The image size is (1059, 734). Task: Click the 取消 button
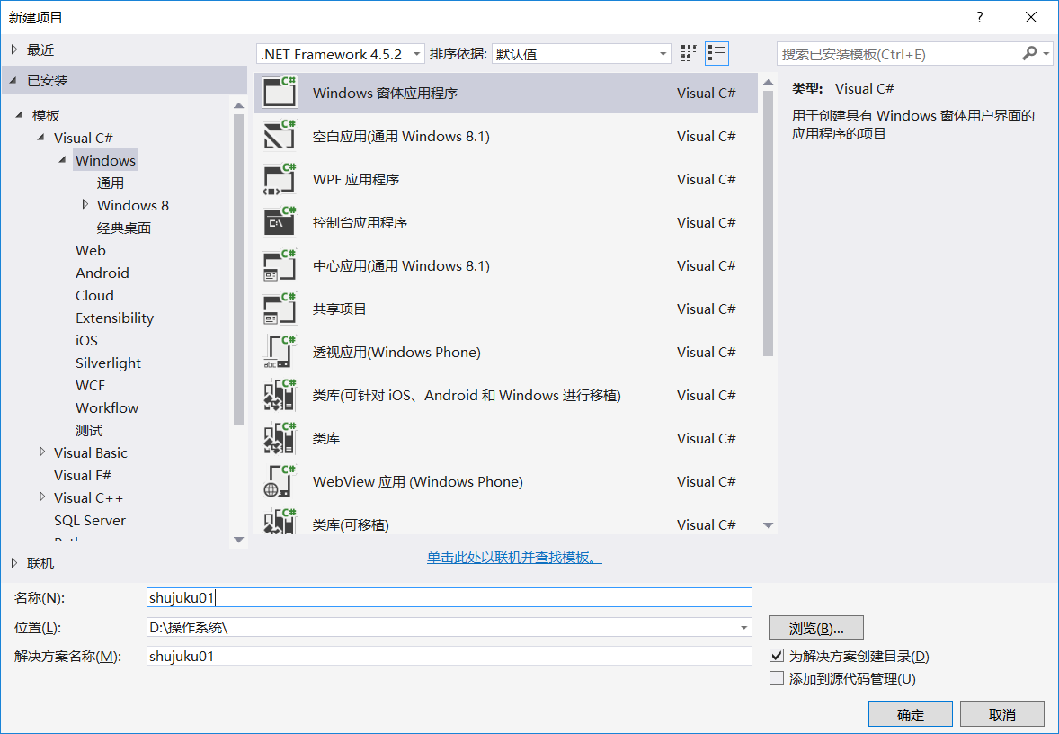tap(1002, 713)
